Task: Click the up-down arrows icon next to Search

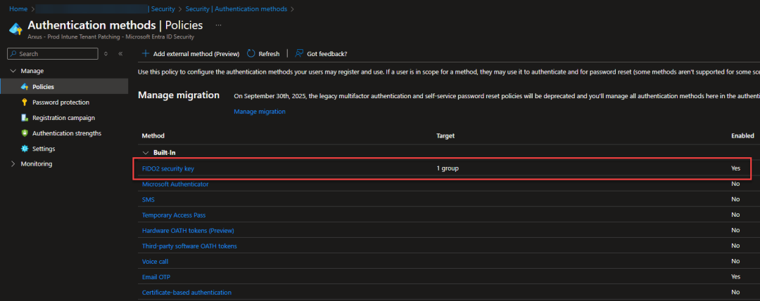Action: point(106,53)
